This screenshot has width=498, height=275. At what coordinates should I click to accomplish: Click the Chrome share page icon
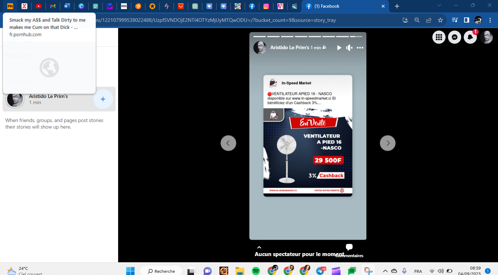[429, 20]
